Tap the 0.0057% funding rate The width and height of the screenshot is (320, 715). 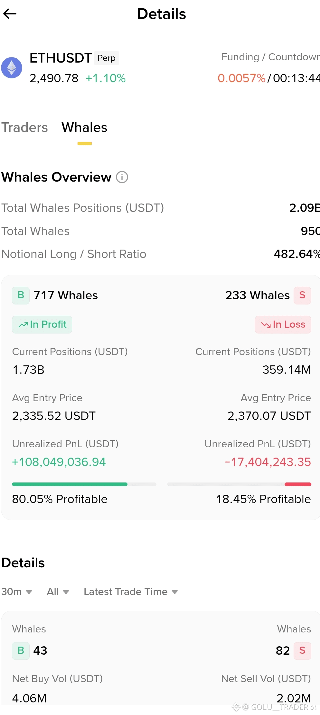[x=241, y=78]
